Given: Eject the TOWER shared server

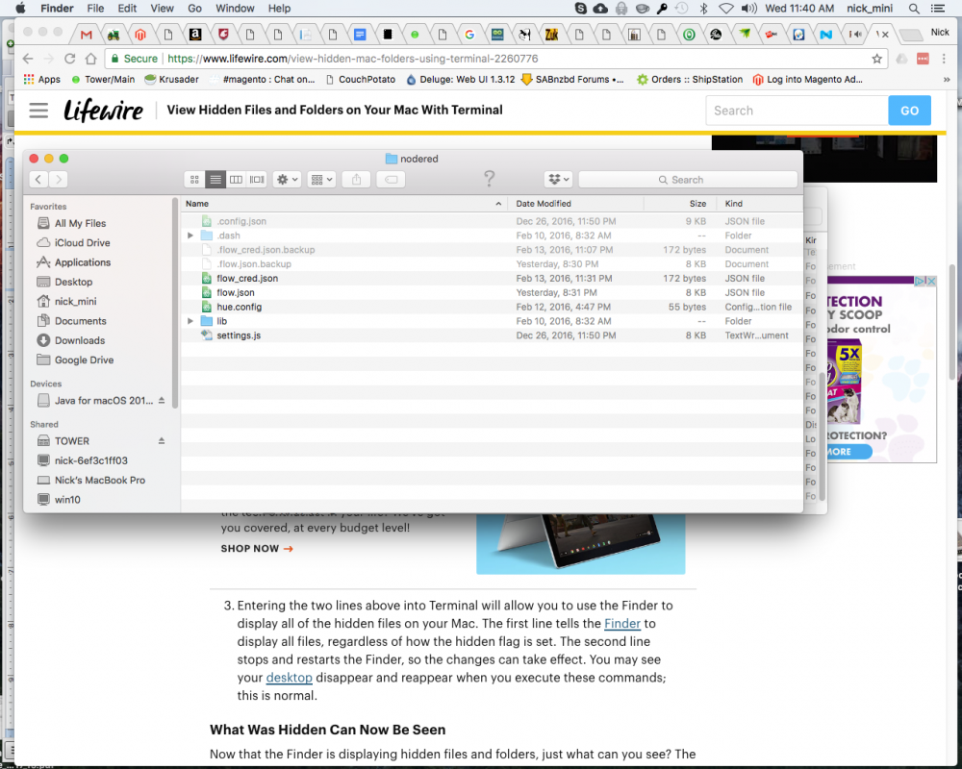Looking at the screenshot, I should click(162, 441).
